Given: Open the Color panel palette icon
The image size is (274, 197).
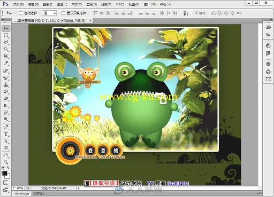Looking at the screenshot, I should tap(268, 27).
